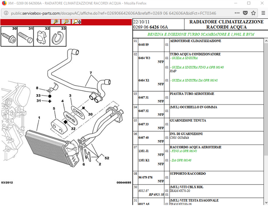This screenshot has height=207, width=268.
Task: Click the green BENZINA E INIEZIONE TURBO heading
Action: [201, 34]
